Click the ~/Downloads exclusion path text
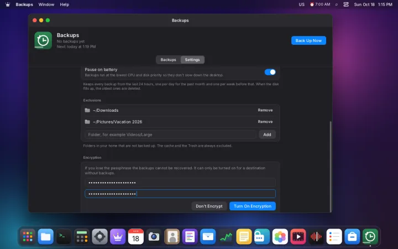The width and height of the screenshot is (398, 249). (x=106, y=110)
